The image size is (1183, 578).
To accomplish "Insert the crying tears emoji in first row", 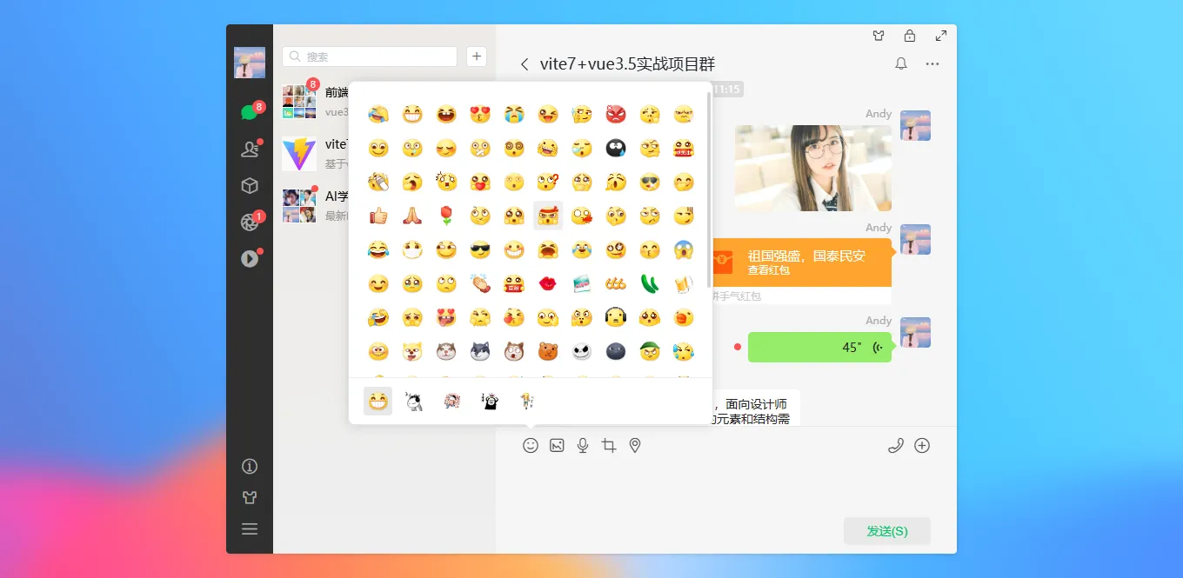I will coord(514,114).
